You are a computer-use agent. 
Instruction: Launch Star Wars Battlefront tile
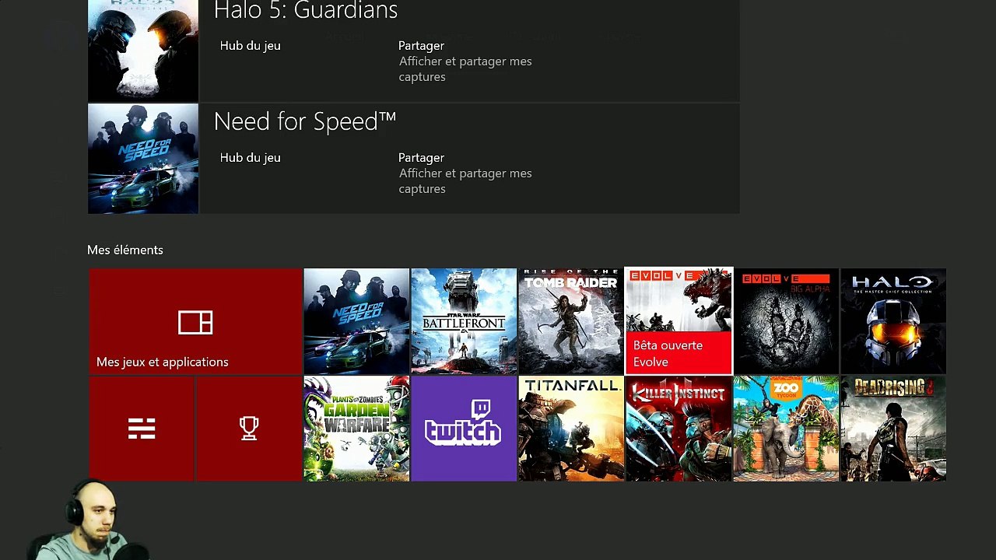[464, 321]
